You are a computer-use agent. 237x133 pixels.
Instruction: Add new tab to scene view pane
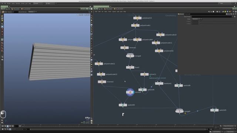10,6
